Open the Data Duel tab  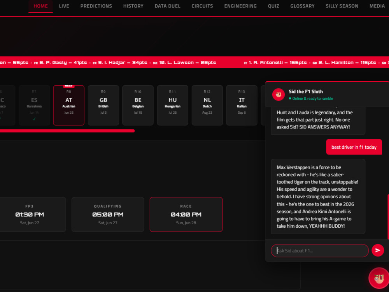tap(167, 6)
